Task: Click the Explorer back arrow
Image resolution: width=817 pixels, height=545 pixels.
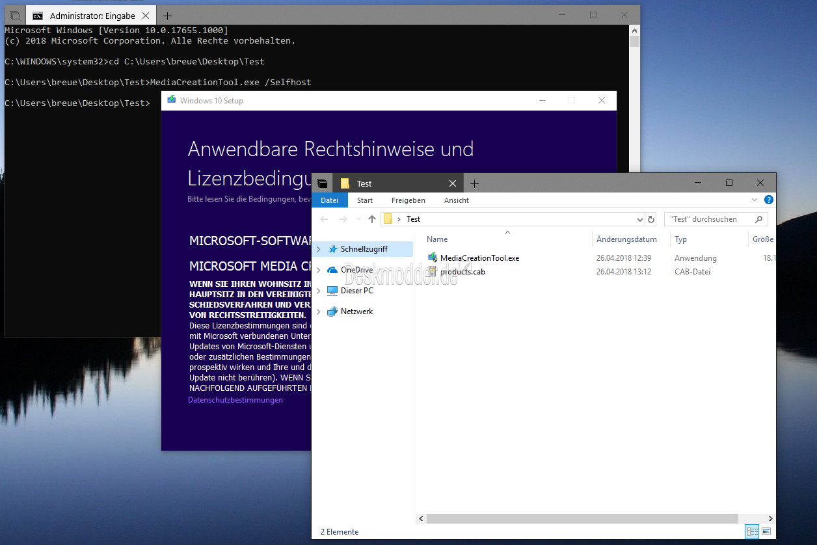Action: [x=324, y=219]
